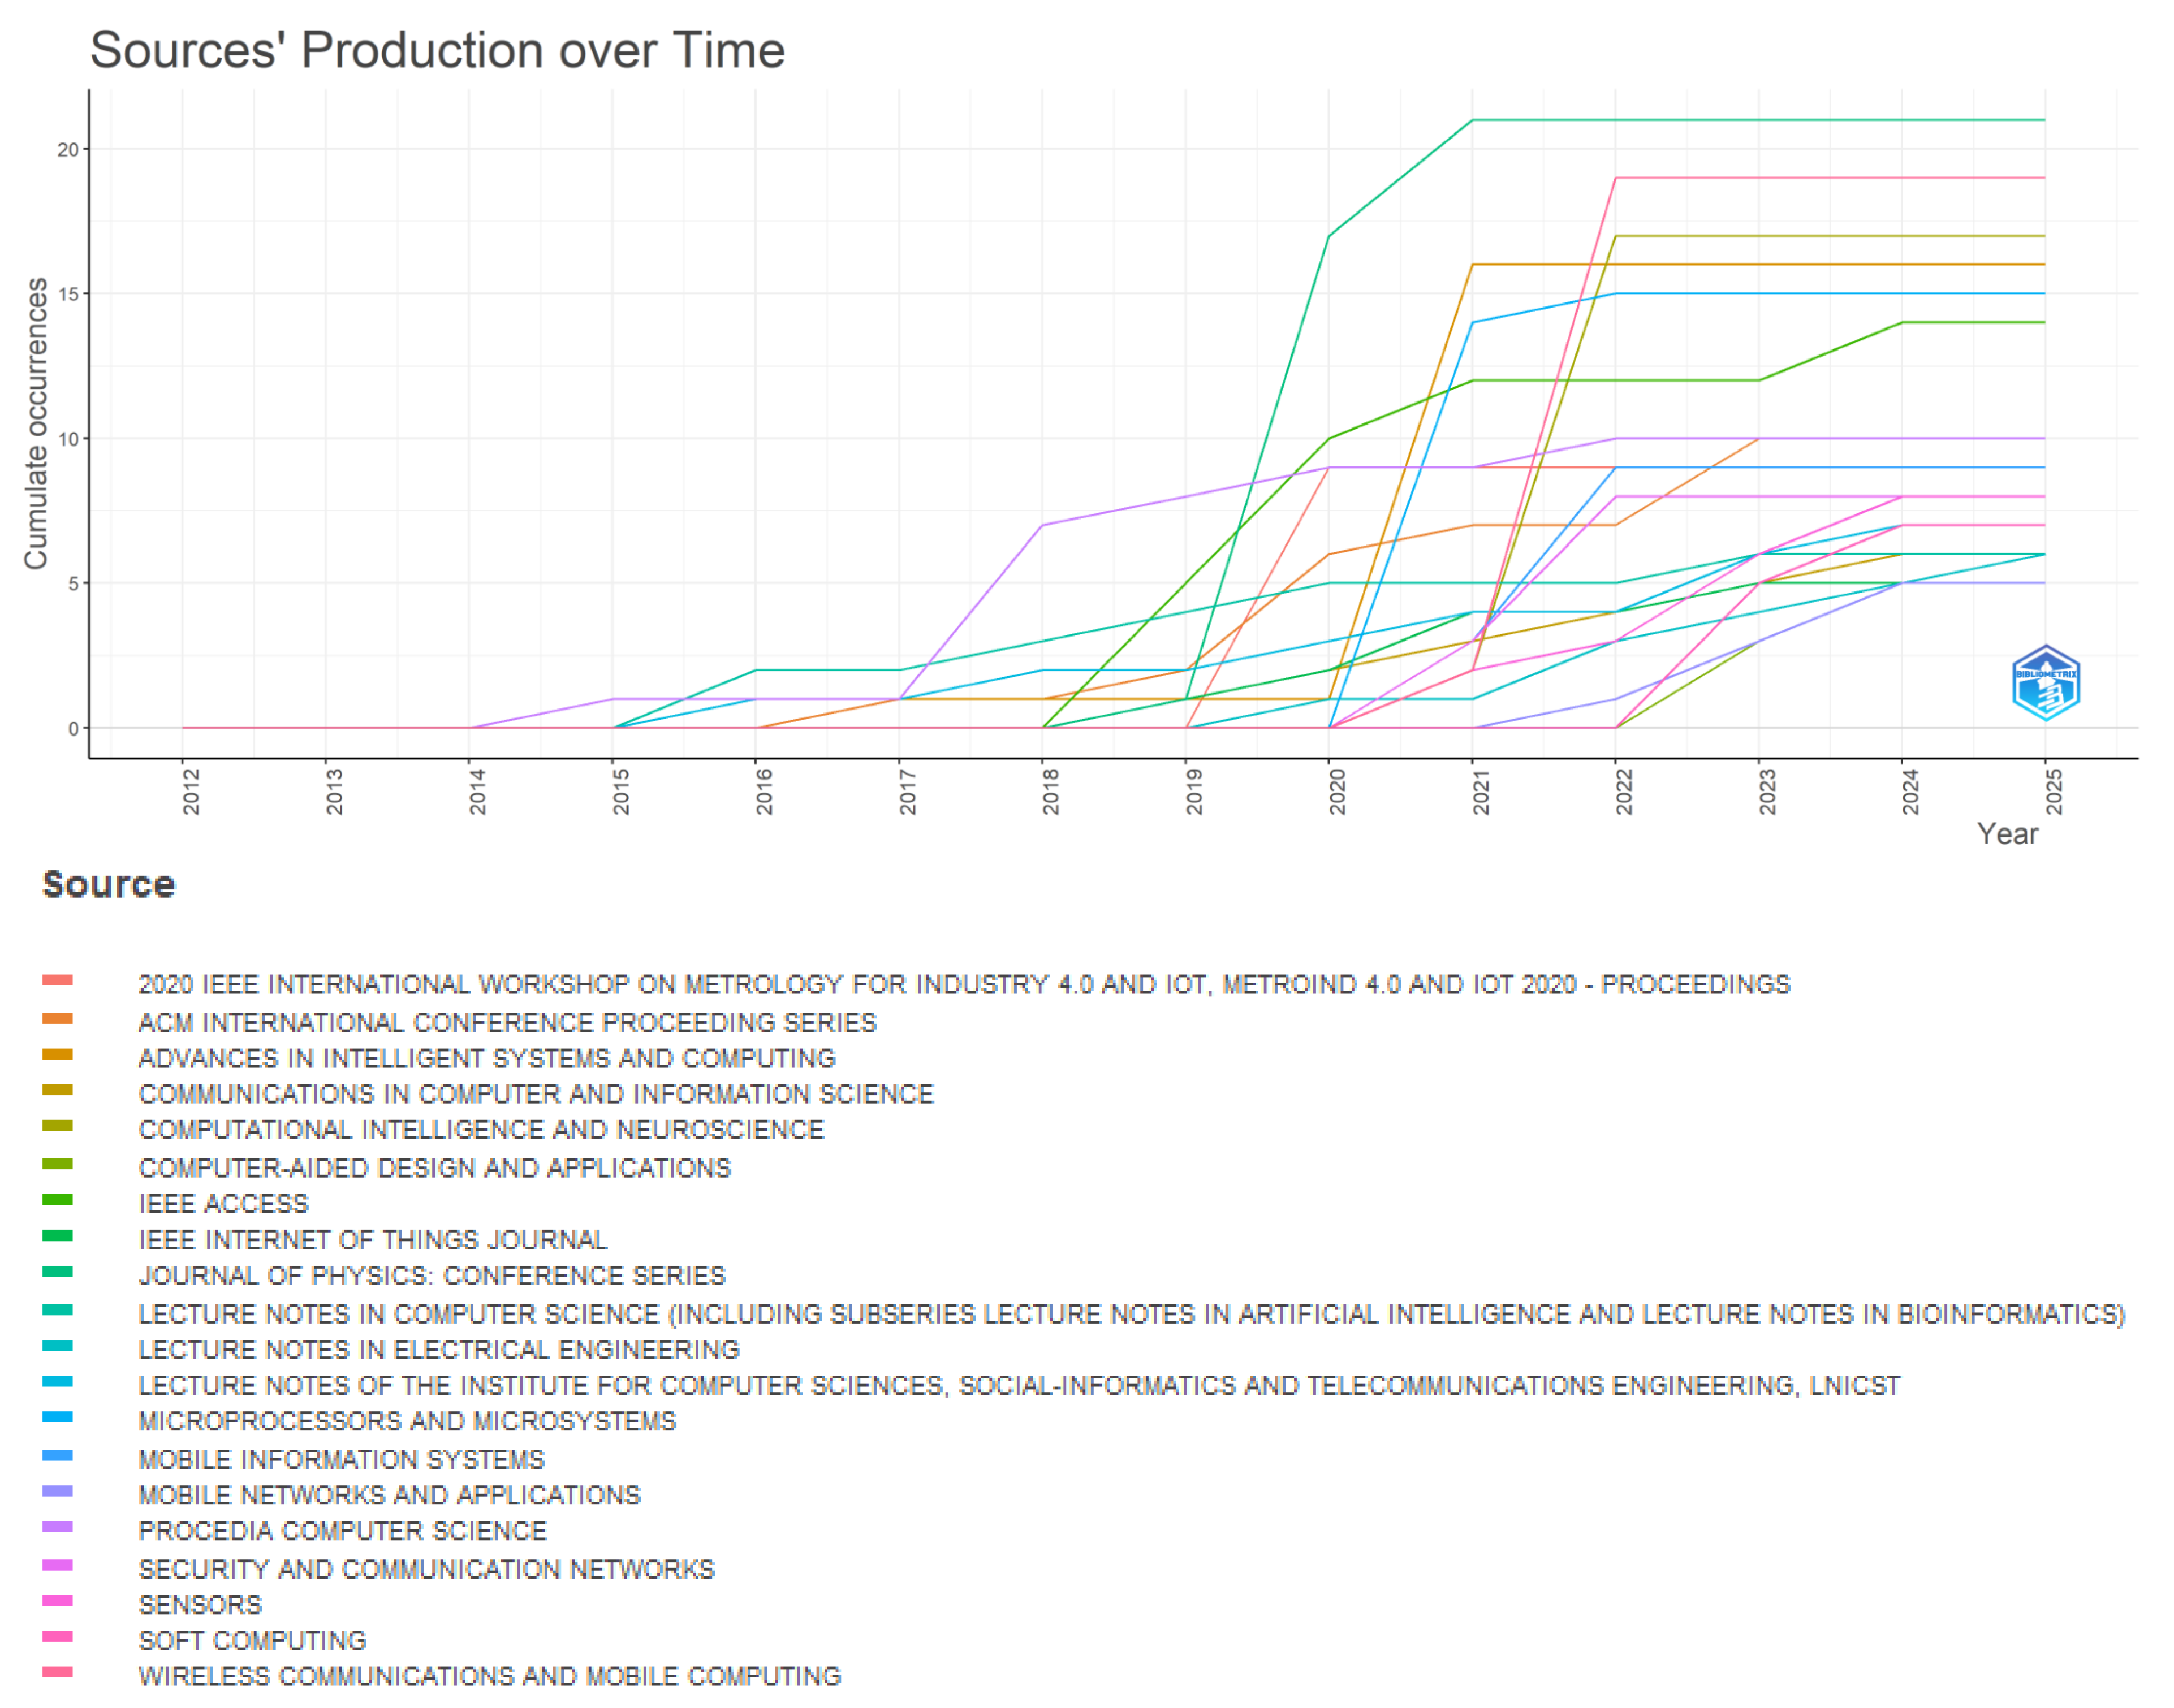Click the 2025 tick label on the year axis
The height and width of the screenshot is (1708, 2174).
click(x=2054, y=792)
